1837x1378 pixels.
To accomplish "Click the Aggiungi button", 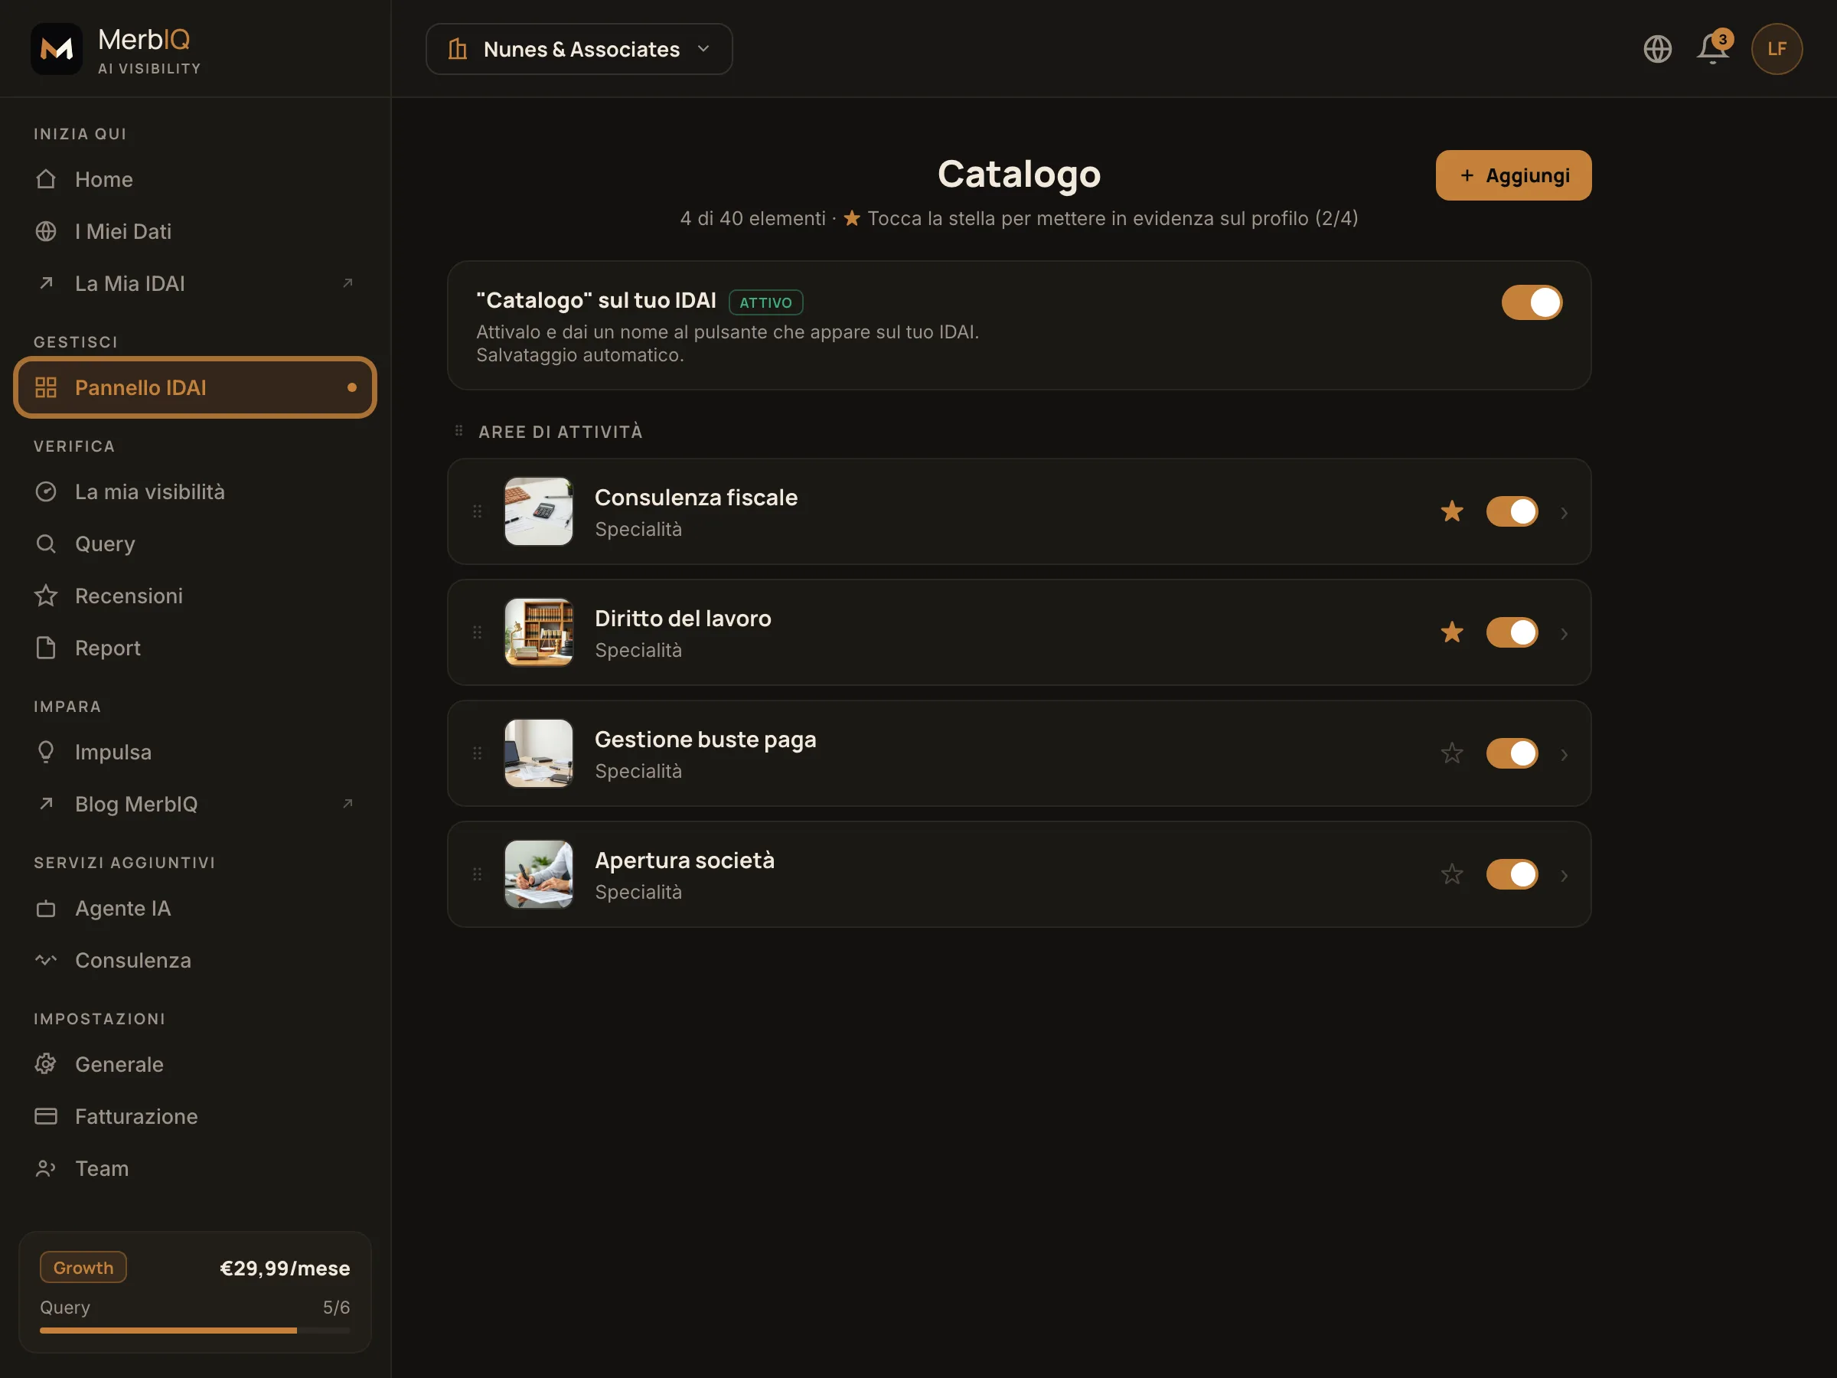I will (1513, 175).
